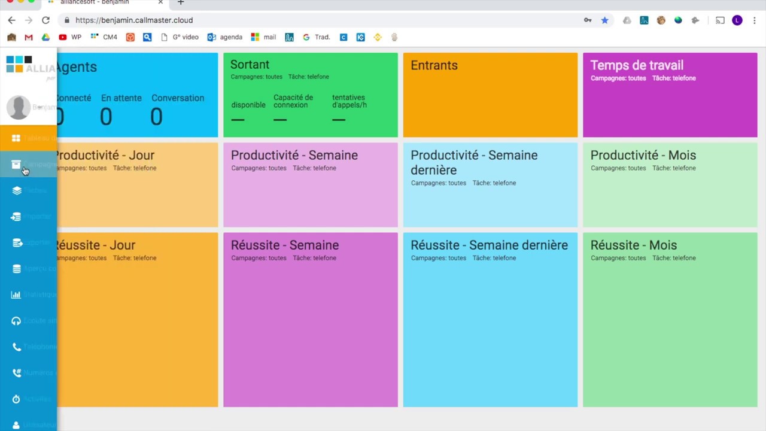Screen dimensions: 766x431
Task: Select the Fiches layers icon
Action: [17, 190]
